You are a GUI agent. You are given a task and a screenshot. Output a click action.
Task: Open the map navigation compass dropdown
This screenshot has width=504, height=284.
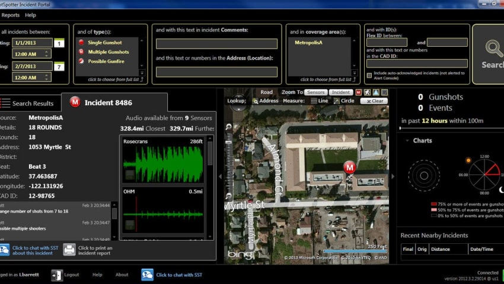point(238,109)
